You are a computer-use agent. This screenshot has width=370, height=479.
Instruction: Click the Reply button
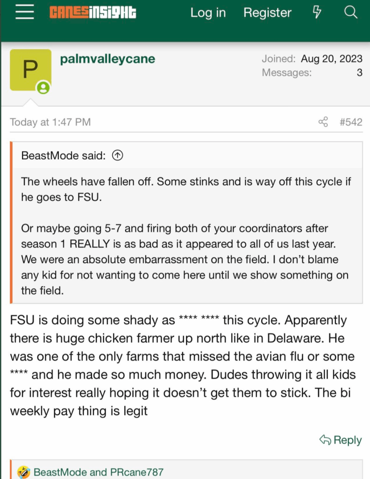341,440
